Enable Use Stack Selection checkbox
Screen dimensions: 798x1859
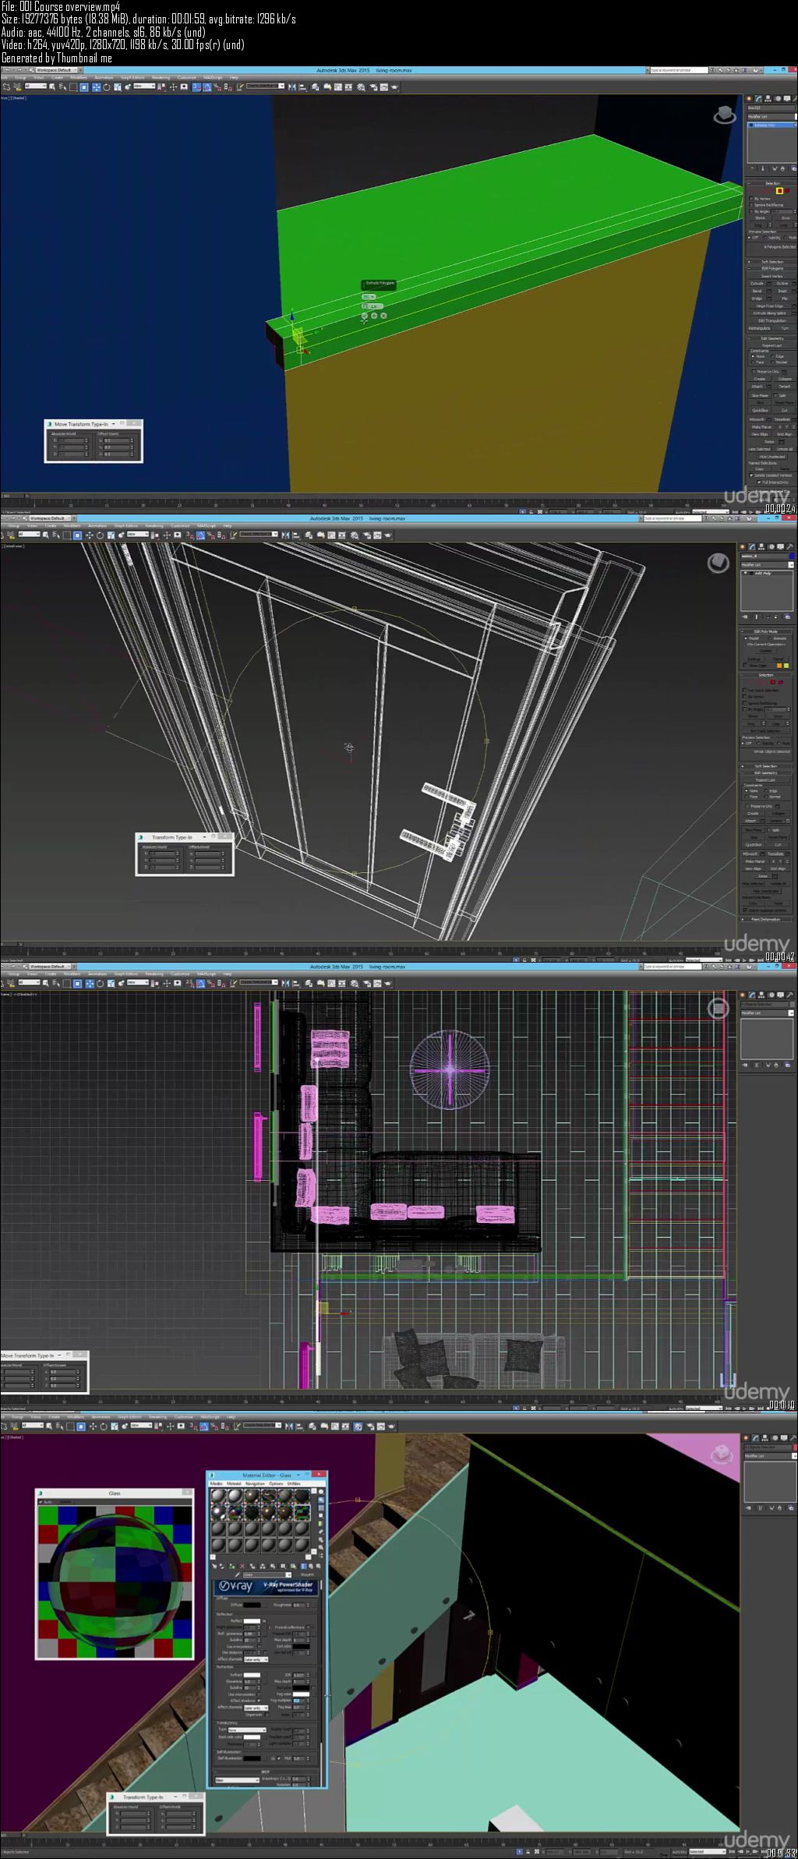point(744,691)
